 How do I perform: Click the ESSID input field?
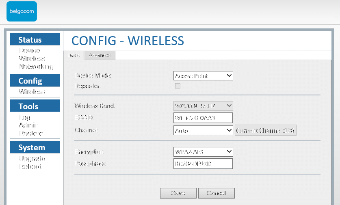203,118
